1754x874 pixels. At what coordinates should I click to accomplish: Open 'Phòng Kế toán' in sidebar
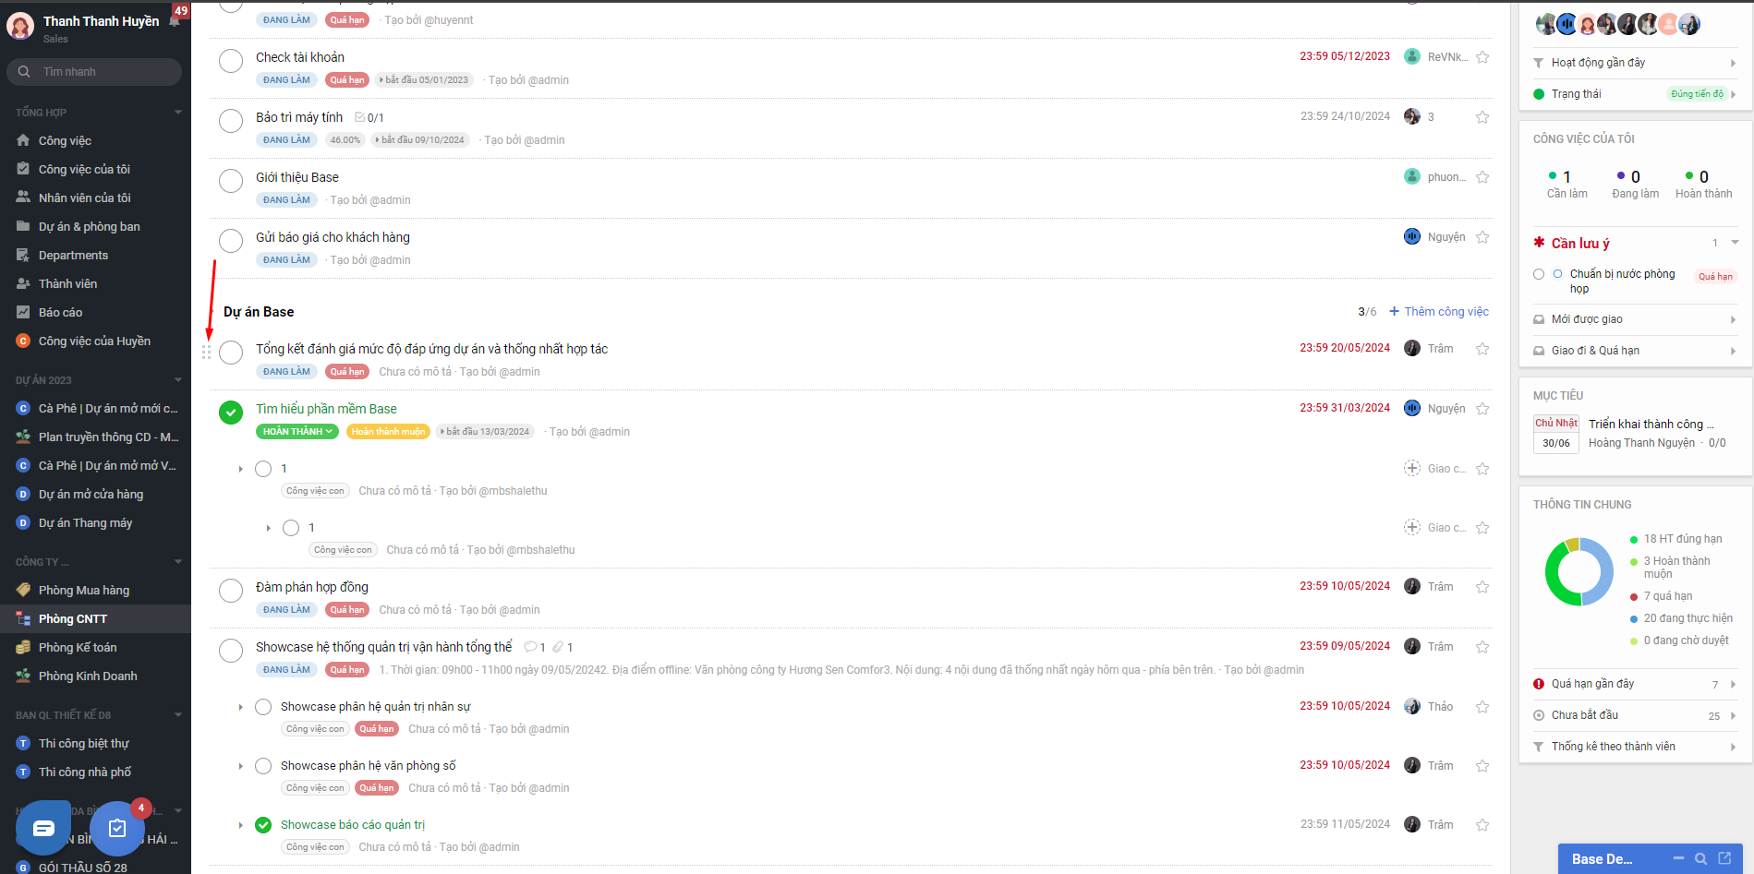78,647
